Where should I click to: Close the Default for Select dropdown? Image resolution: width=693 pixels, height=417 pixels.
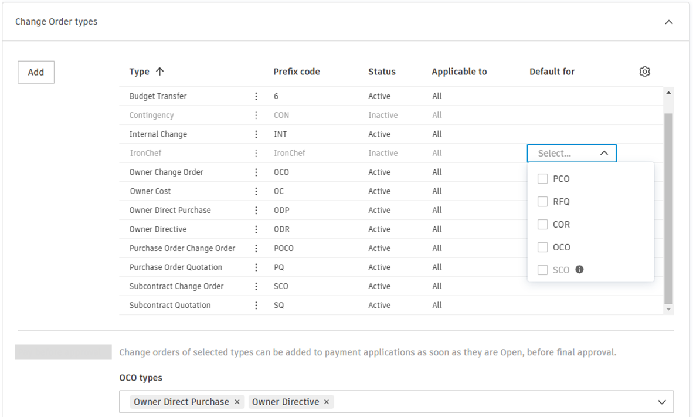point(604,153)
